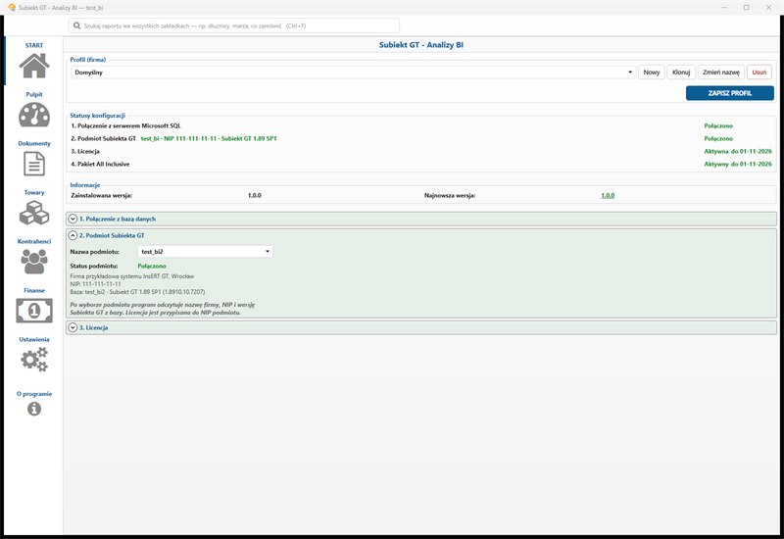Open the Dokumenty document icon
The width and height of the screenshot is (784, 539).
34,164
